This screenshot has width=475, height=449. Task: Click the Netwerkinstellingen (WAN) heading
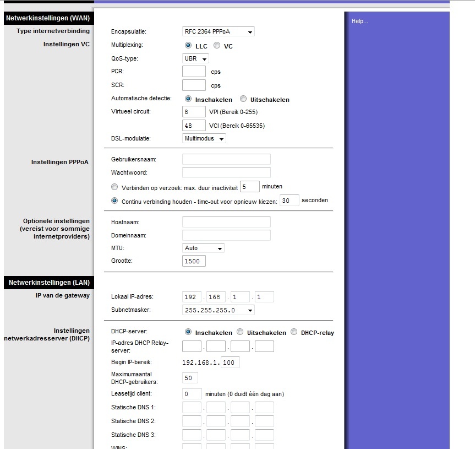48,18
